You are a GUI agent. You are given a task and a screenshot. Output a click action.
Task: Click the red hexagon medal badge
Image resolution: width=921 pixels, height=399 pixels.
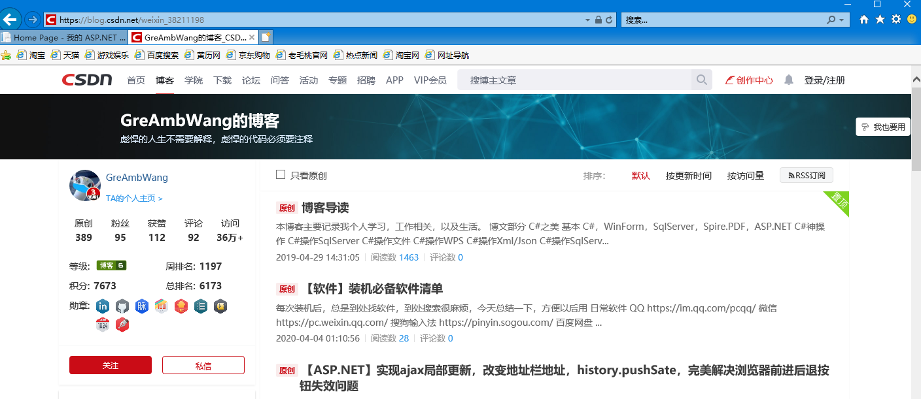click(181, 306)
